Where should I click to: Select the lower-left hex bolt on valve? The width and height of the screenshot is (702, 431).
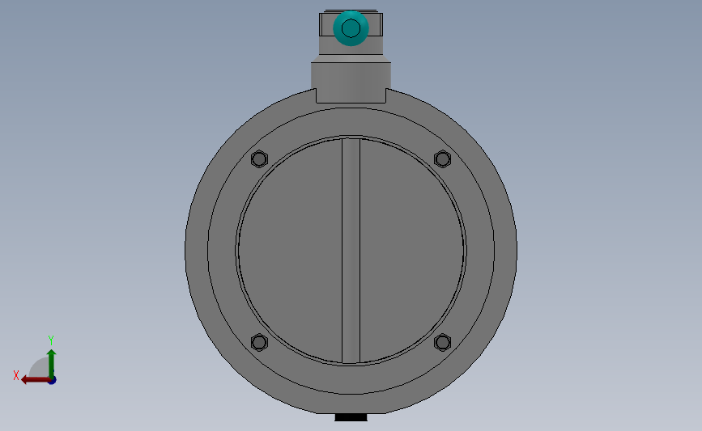point(259,343)
